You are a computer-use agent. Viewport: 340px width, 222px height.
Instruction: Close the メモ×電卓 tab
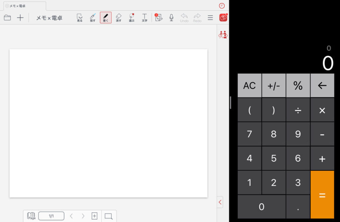pos(7,6)
